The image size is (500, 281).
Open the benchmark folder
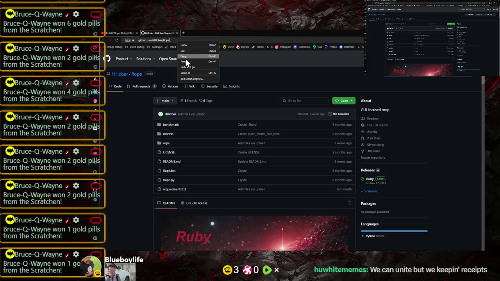[x=171, y=124]
